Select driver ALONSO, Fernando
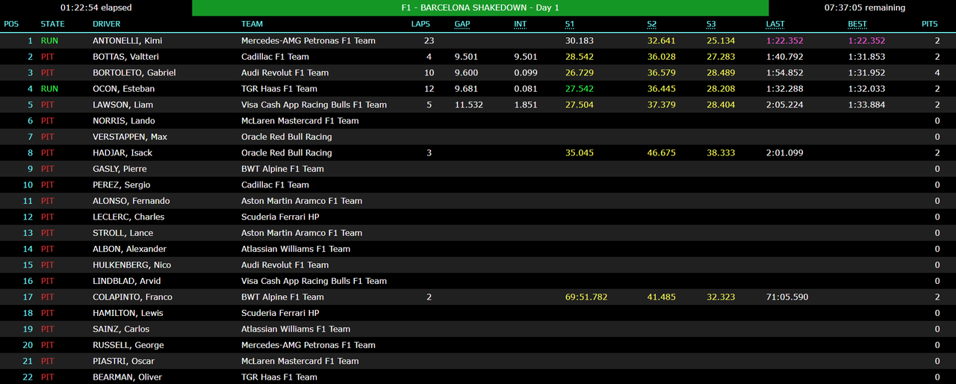Viewport: 956px width, 384px height. coord(131,201)
